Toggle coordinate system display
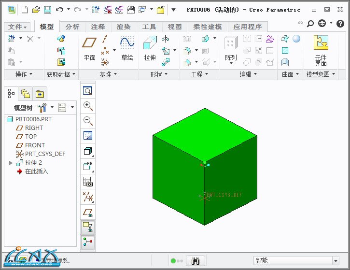Image resolution: width=350 pixels, height=270 pixels. pyautogui.click(x=88, y=227)
